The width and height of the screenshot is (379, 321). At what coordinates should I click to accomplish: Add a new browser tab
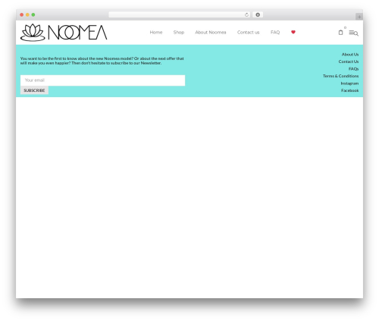(x=359, y=17)
